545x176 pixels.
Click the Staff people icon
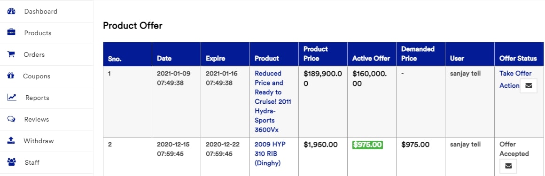point(11,162)
